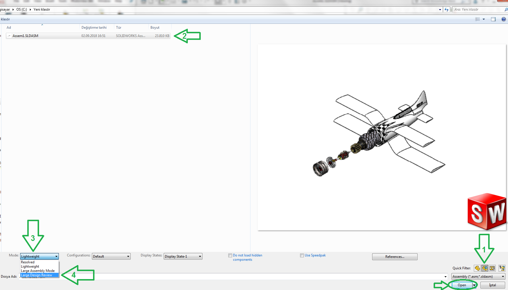The height and width of the screenshot is (290, 508).
Task: Enable Do not load hidden components
Action: pos(230,255)
